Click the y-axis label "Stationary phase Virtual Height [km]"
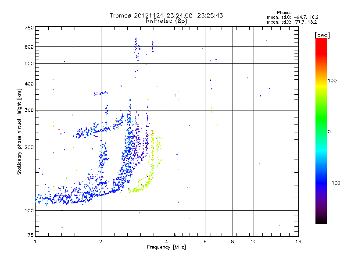351x263 pixels. [19, 132]
